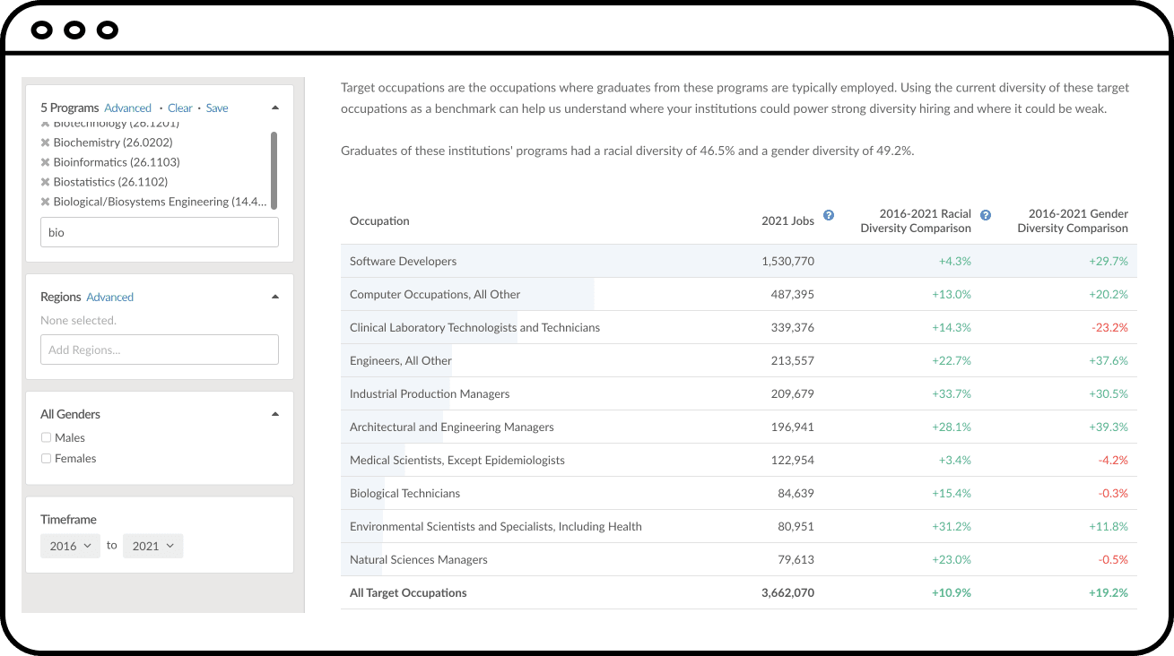The image size is (1174, 656).
Task: Open Advanced programs options
Action: 127,108
